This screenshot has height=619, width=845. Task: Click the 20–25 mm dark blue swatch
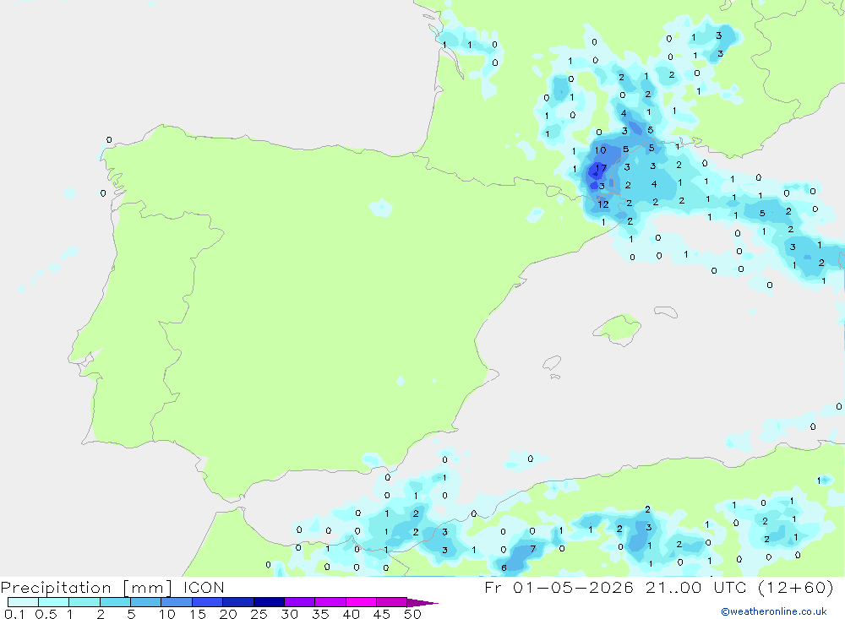237,602
